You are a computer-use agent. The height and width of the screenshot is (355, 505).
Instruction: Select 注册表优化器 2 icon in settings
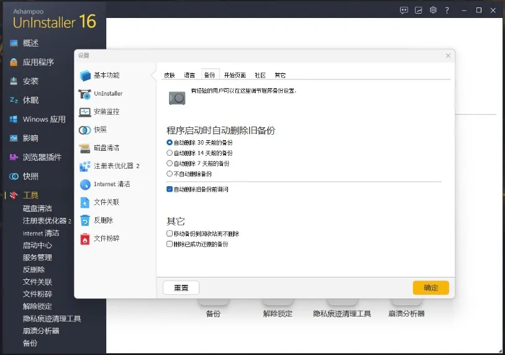85,166
